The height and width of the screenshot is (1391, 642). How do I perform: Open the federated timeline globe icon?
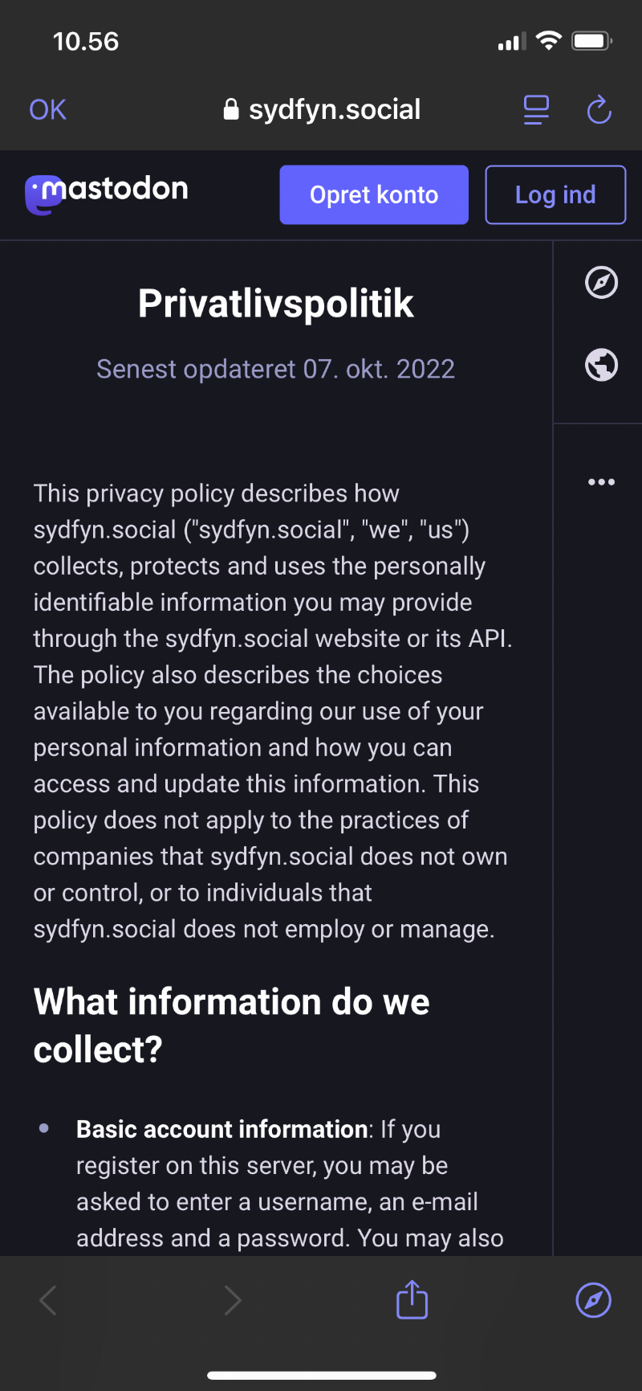pos(601,365)
